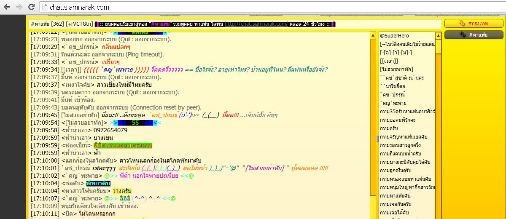Screen dimensions: 506x219
Task: Click the highlighted พัทยาคับ message
Action: [98, 183]
